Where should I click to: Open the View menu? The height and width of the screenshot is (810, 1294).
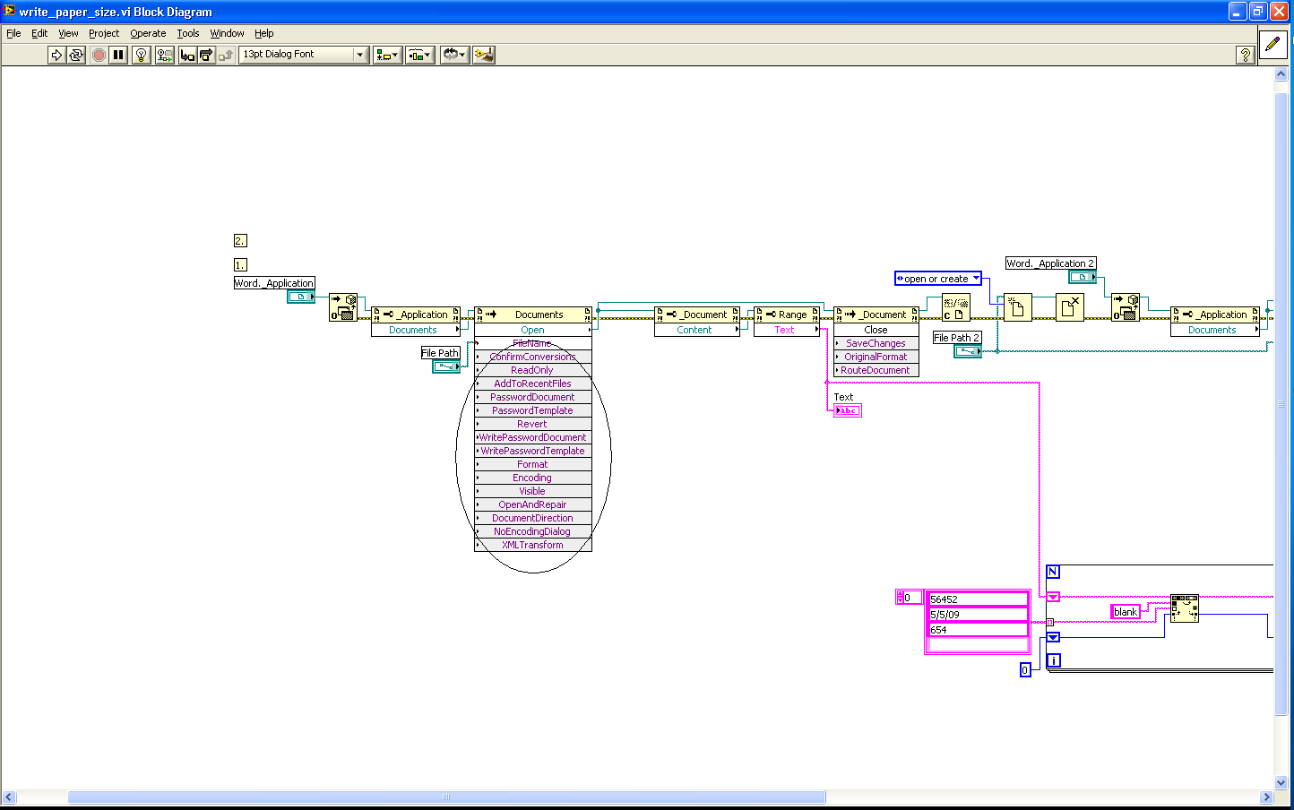[68, 33]
